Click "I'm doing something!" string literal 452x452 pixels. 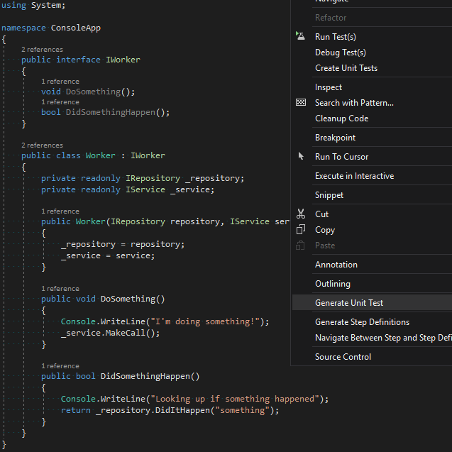pyautogui.click(x=205, y=321)
